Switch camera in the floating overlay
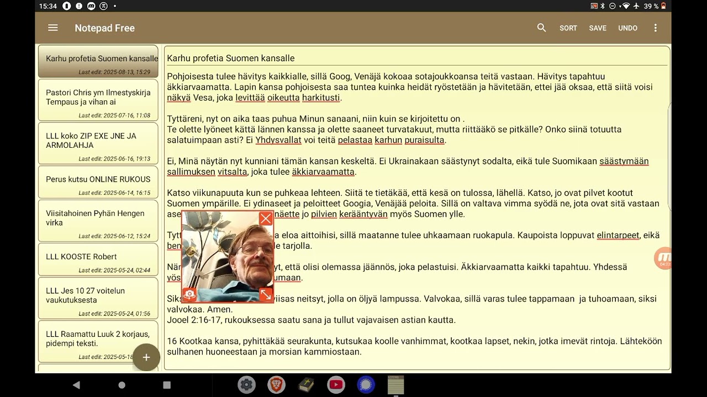Viewport: 707px width, 397px height. [189, 294]
